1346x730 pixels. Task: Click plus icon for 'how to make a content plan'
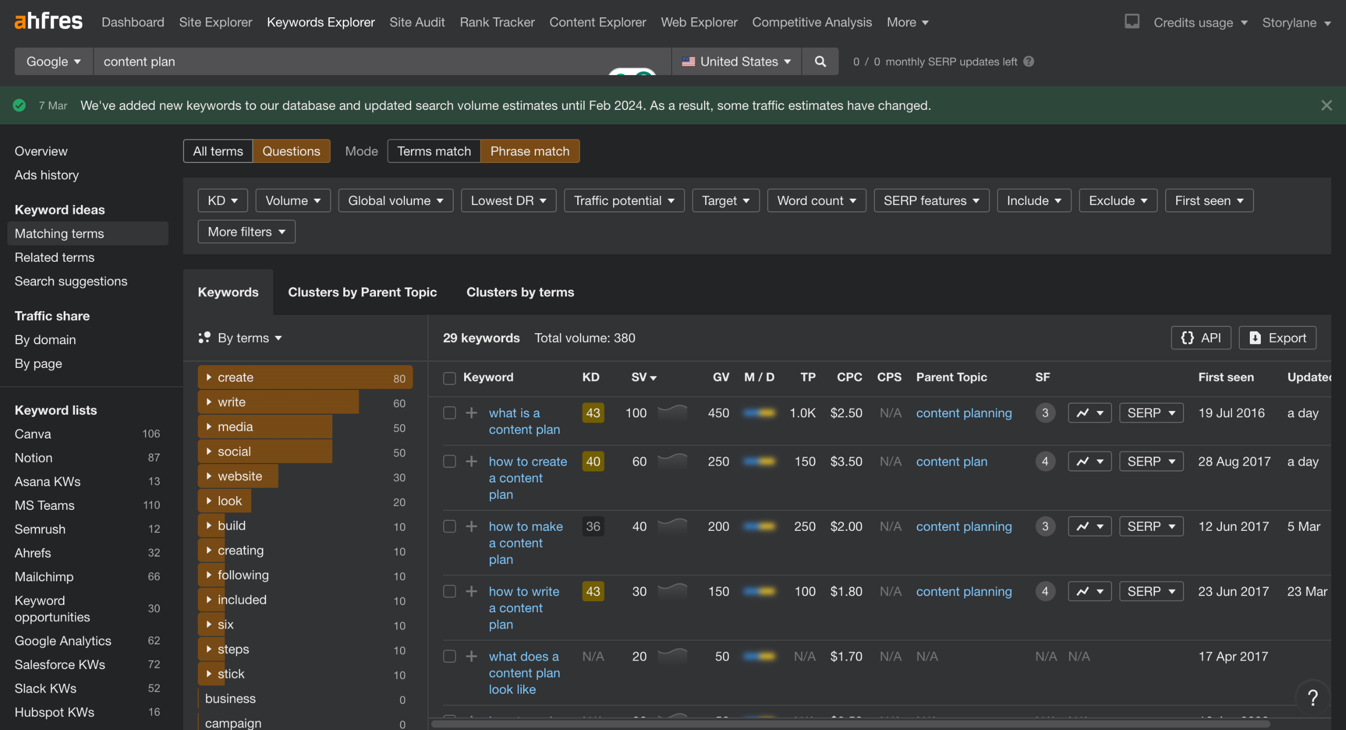[x=472, y=526]
